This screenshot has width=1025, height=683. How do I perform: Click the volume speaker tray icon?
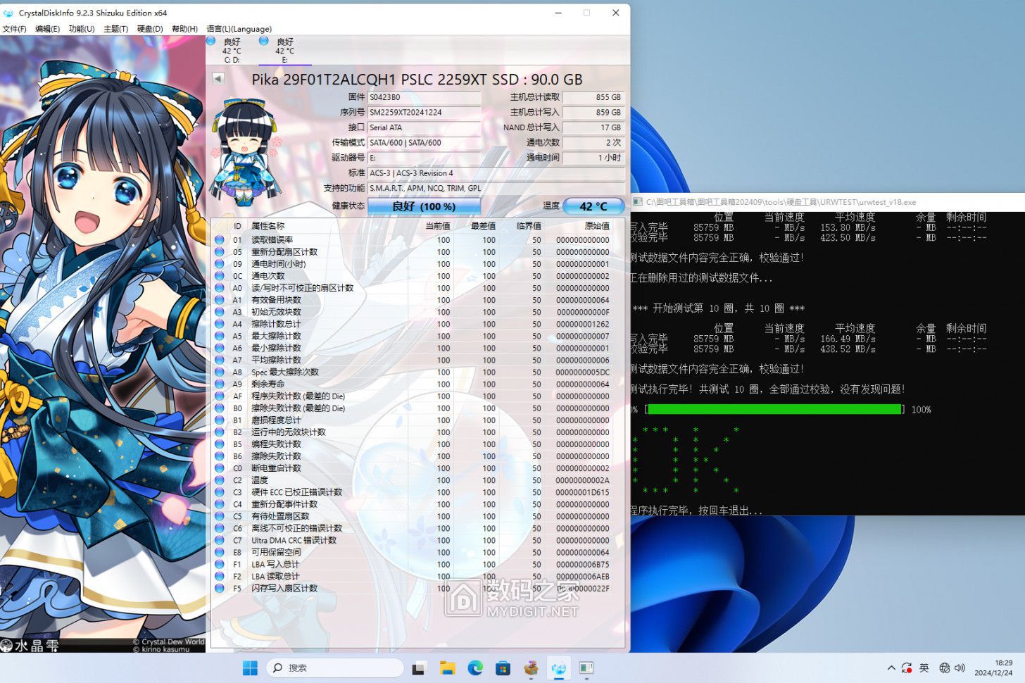[x=960, y=668]
